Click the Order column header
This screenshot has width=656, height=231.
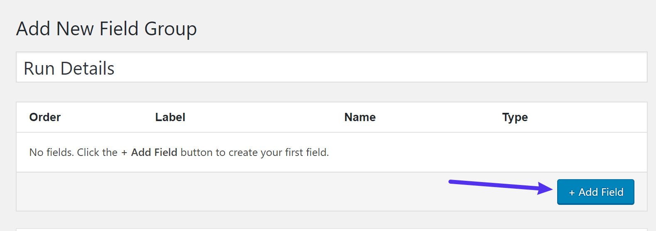tap(45, 117)
